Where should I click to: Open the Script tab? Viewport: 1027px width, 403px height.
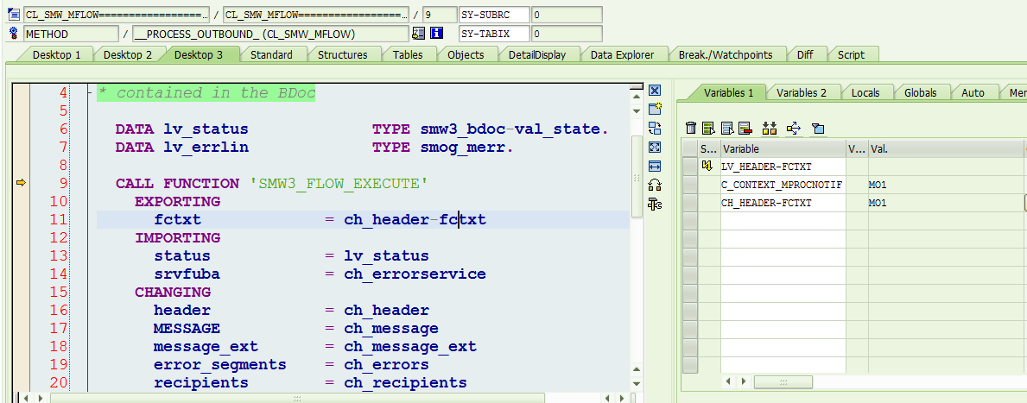(x=851, y=55)
